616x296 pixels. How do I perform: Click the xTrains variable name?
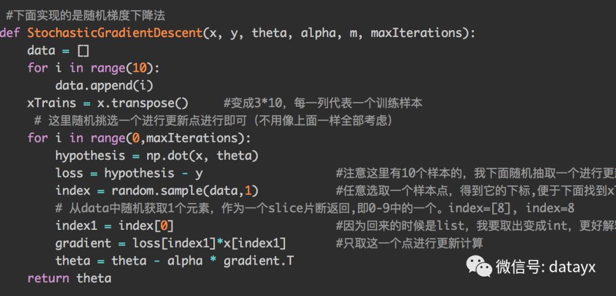pos(51,103)
